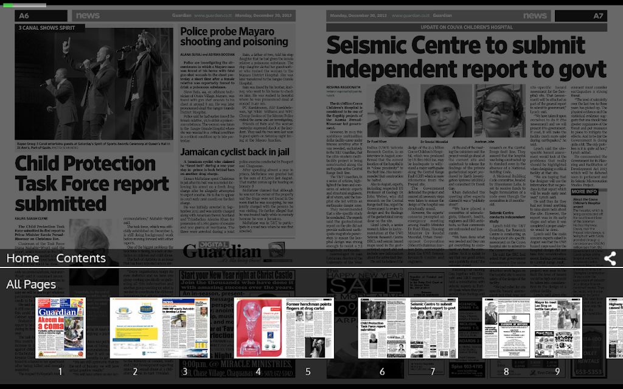This screenshot has height=389, width=623.
Task: Click the All Pages label
Action: [31, 284]
